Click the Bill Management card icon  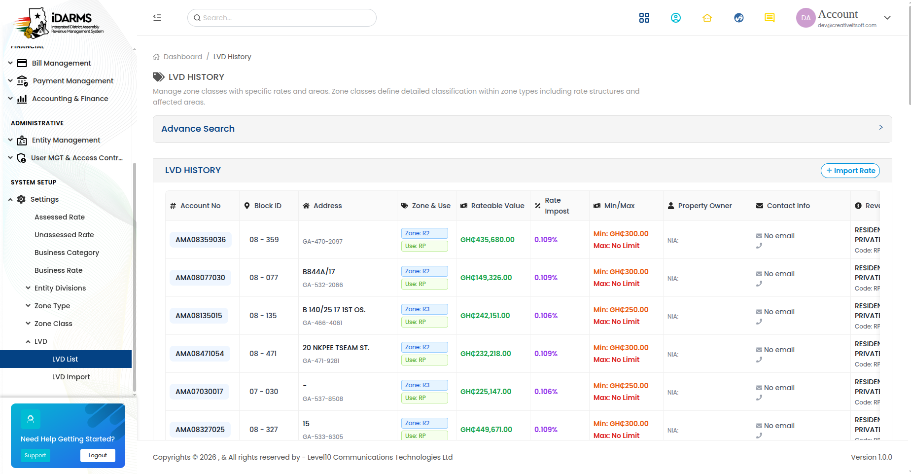point(22,63)
